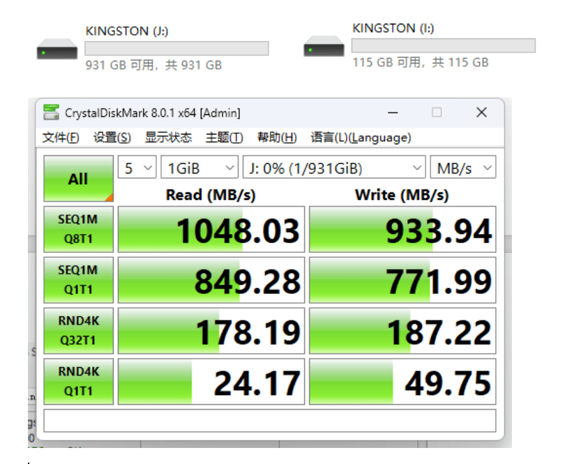
Task: Click the KINGSTON (I:) drive label
Action: pos(393,28)
